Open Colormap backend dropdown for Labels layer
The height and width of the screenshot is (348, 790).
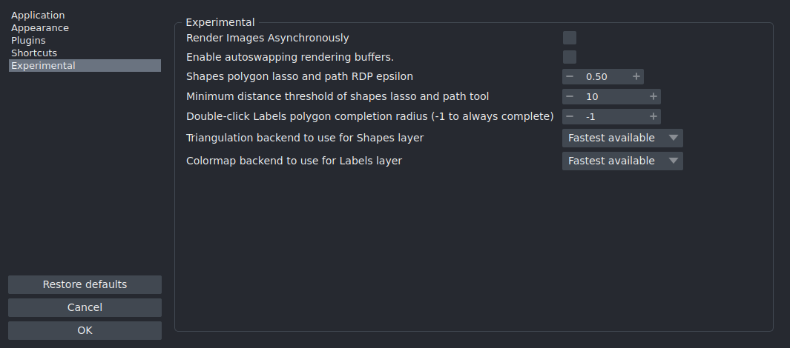point(622,161)
